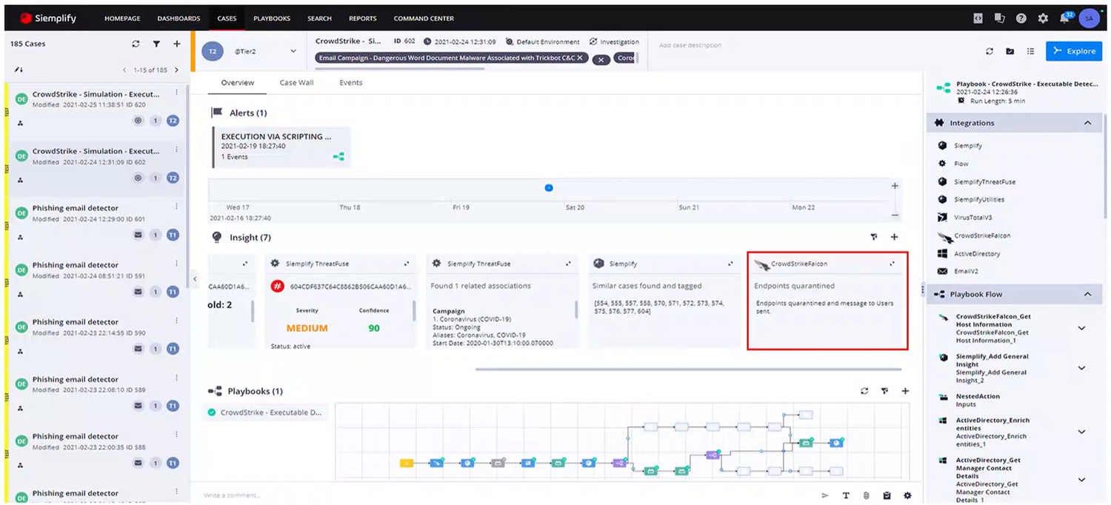Attach a file to the comment

point(867,495)
